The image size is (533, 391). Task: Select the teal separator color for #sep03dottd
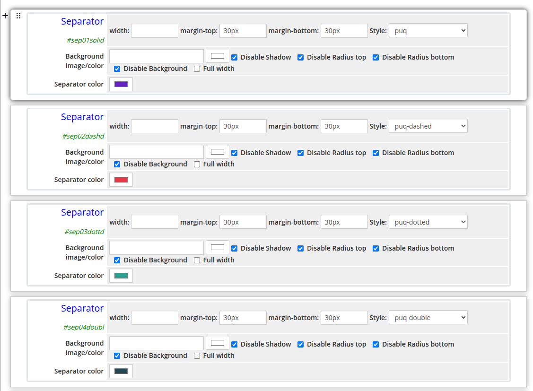pos(121,275)
